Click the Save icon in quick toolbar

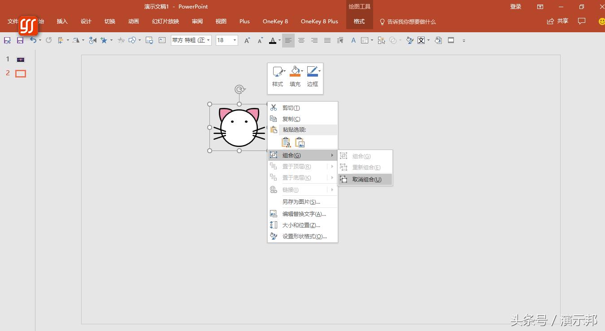[x=20, y=40]
